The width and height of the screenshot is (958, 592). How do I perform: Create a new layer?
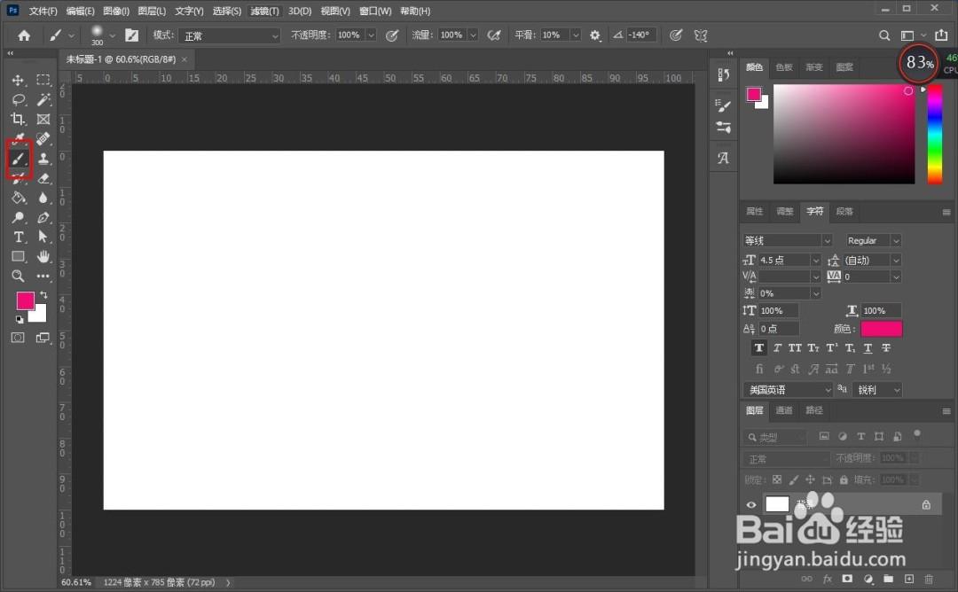point(909,579)
